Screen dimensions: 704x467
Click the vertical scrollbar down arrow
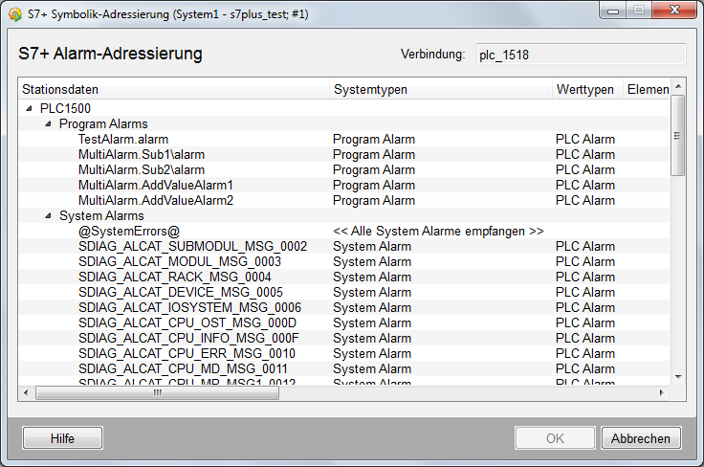point(678,377)
